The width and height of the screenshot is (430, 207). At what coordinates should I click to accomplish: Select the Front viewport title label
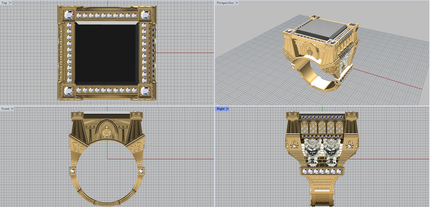[5, 109]
